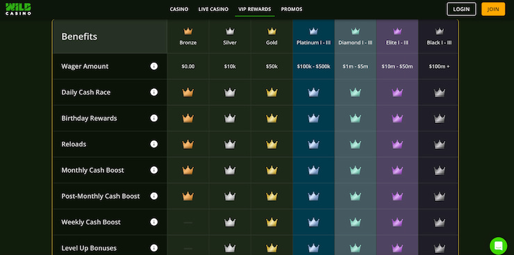Viewport: 514px width, 255px height.
Task: Select the VIP Rewards tab
Action: (x=255, y=9)
